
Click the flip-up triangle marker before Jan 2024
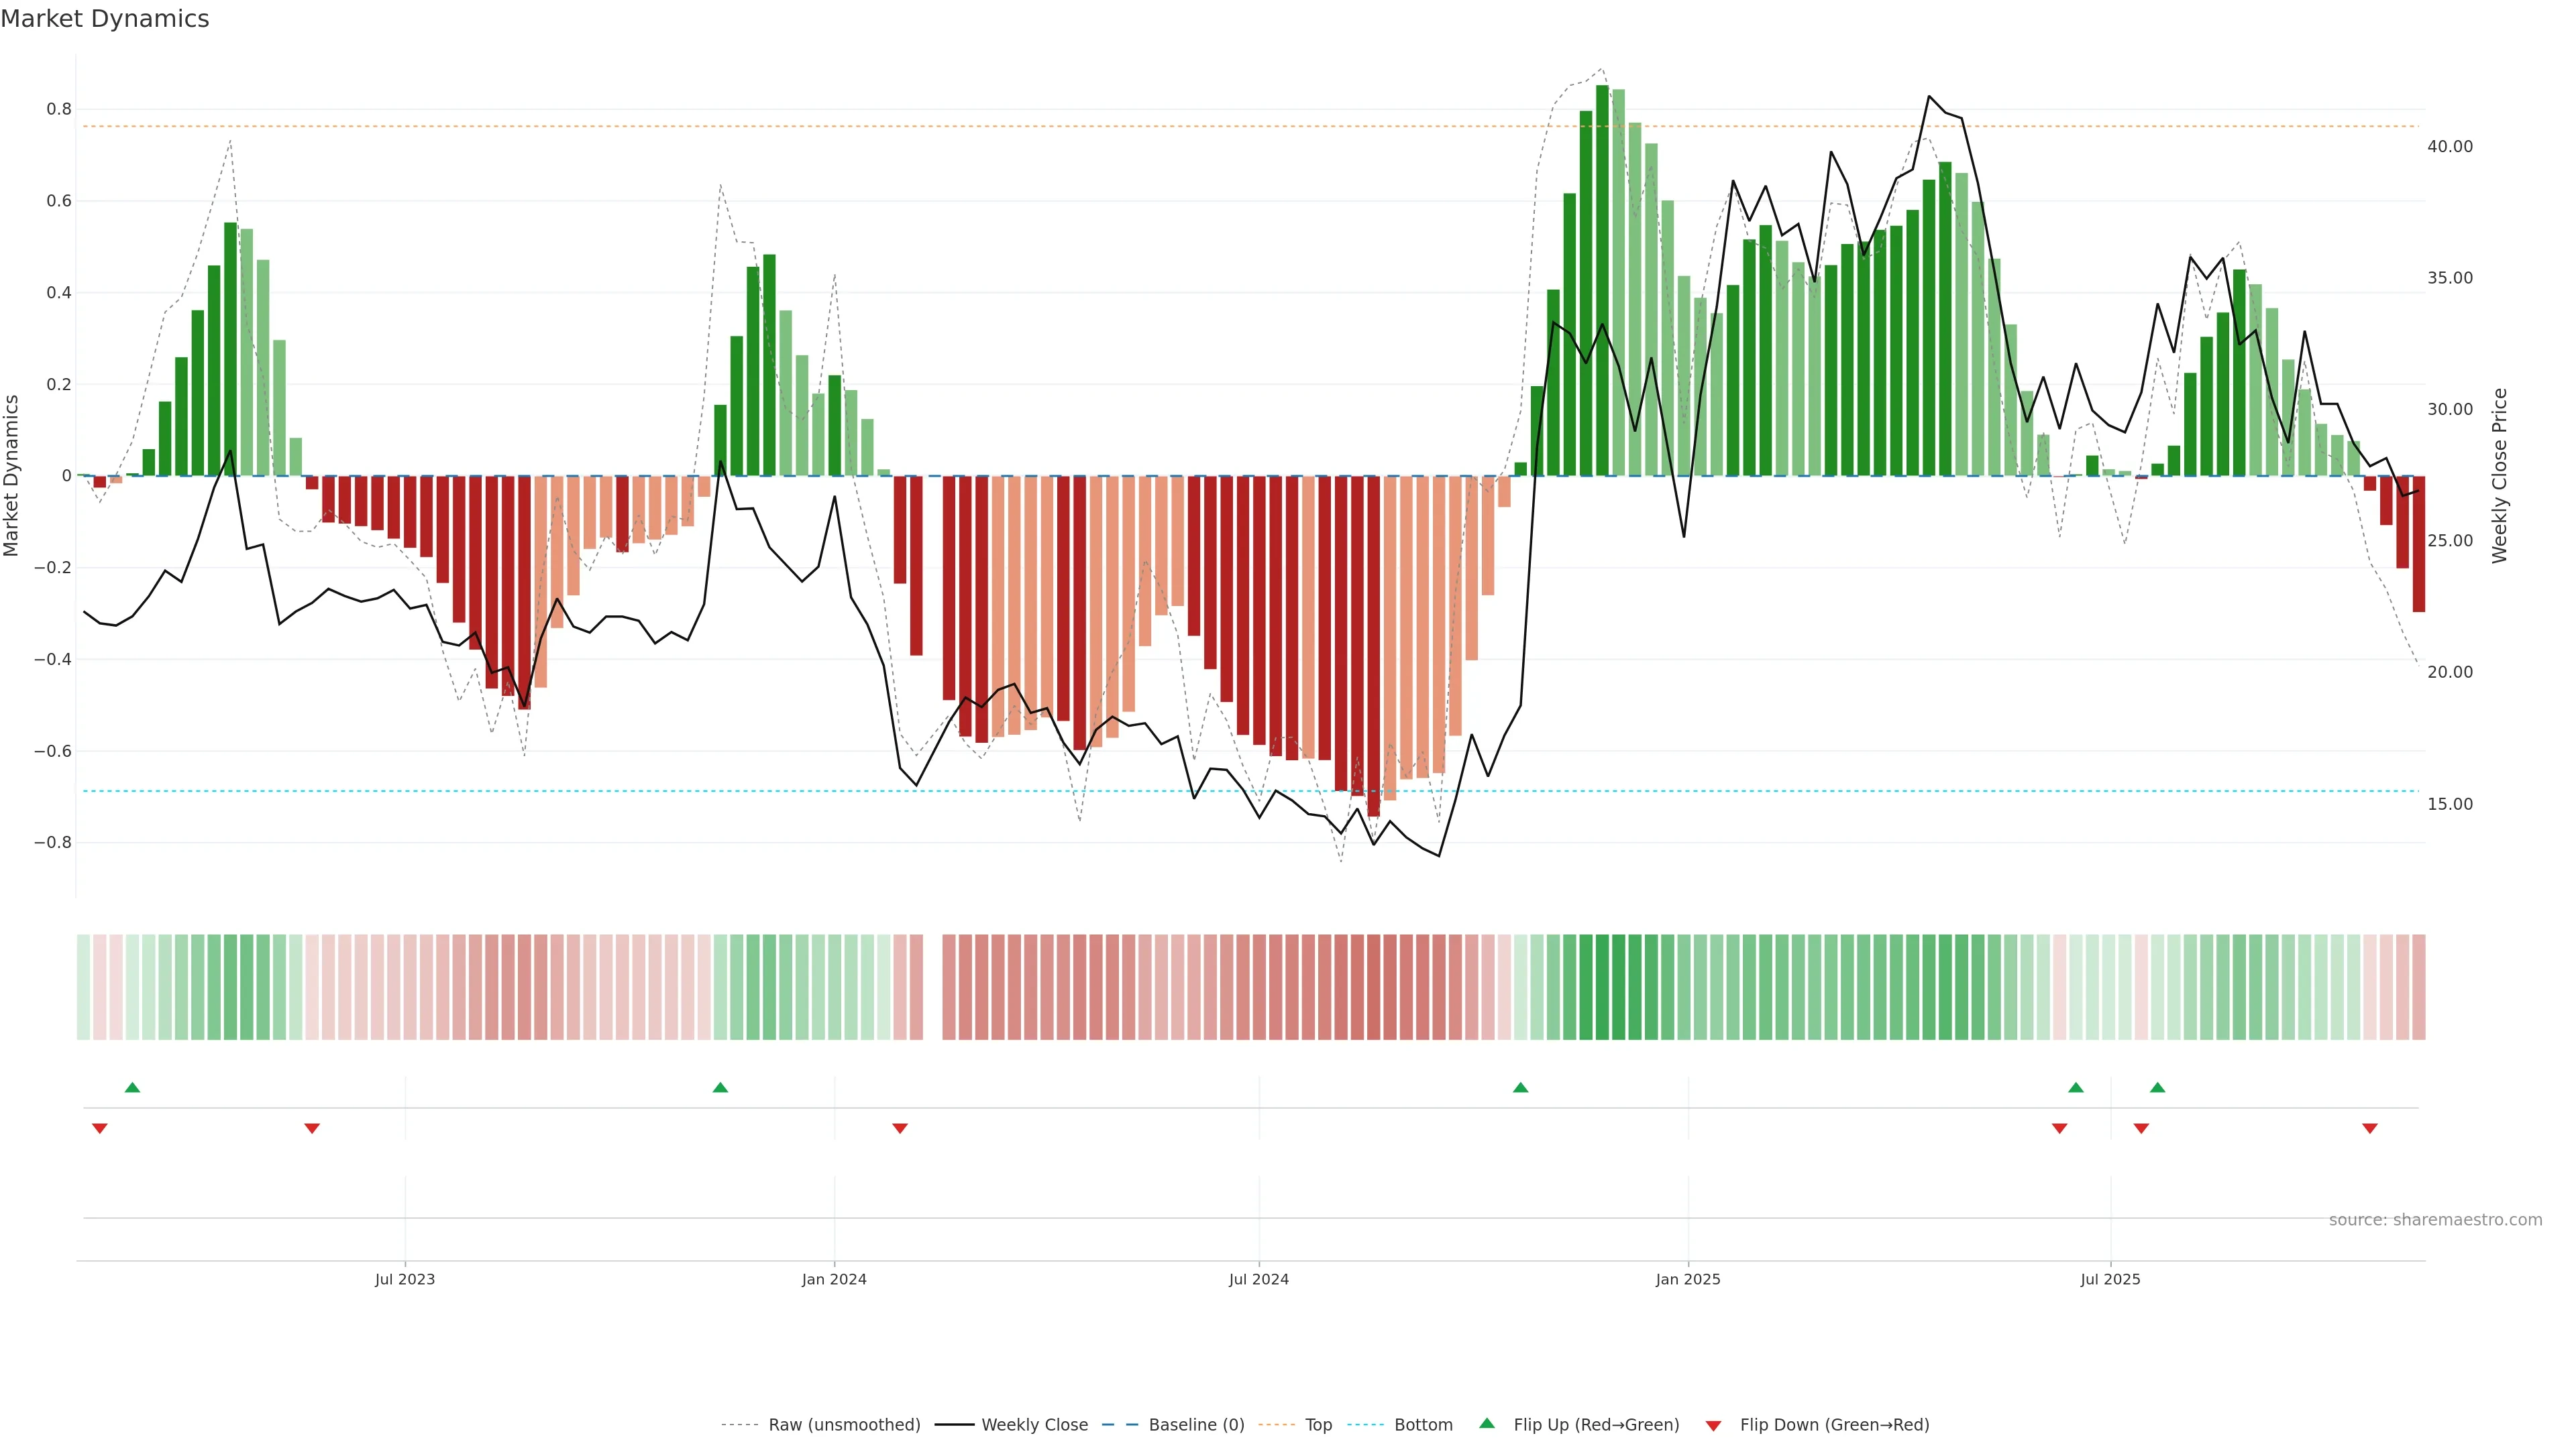(720, 1087)
